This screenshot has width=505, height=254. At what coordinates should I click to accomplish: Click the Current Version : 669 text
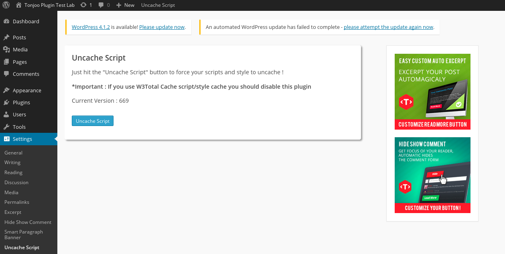point(100,101)
